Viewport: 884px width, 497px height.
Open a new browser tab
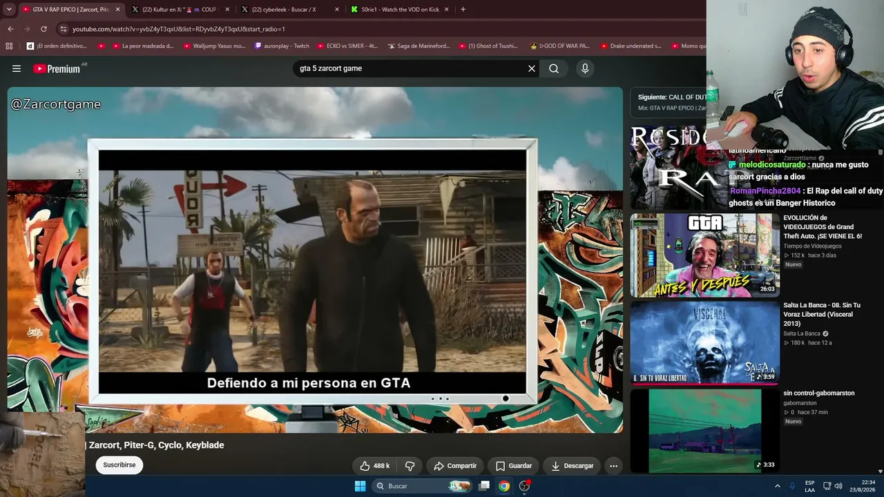click(463, 10)
